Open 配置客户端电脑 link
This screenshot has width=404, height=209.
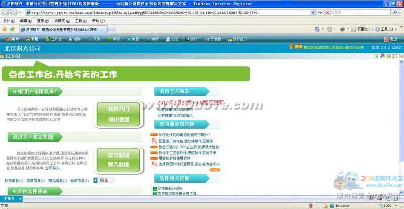[185, 141]
